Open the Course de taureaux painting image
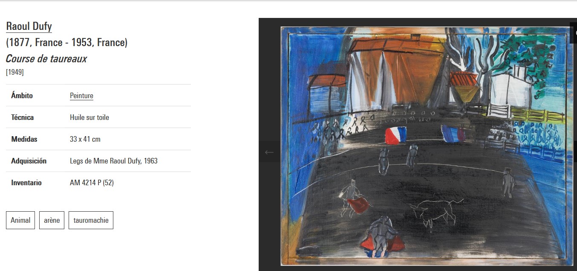This screenshot has width=577, height=271. coord(427,146)
